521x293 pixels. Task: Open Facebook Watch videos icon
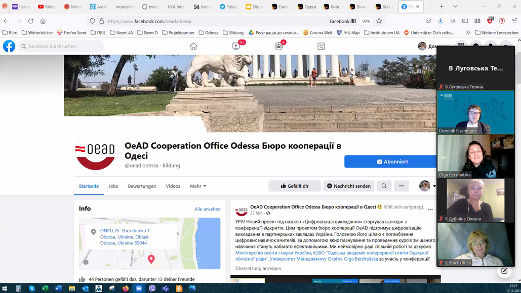236,46
